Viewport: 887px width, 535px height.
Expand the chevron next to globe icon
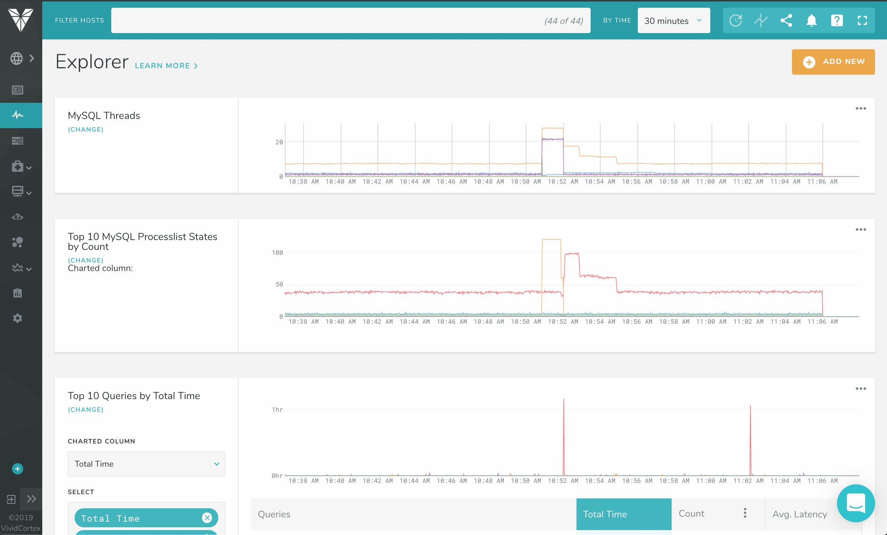[x=32, y=58]
